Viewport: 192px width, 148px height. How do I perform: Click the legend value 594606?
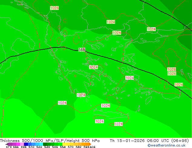pos(89,147)
